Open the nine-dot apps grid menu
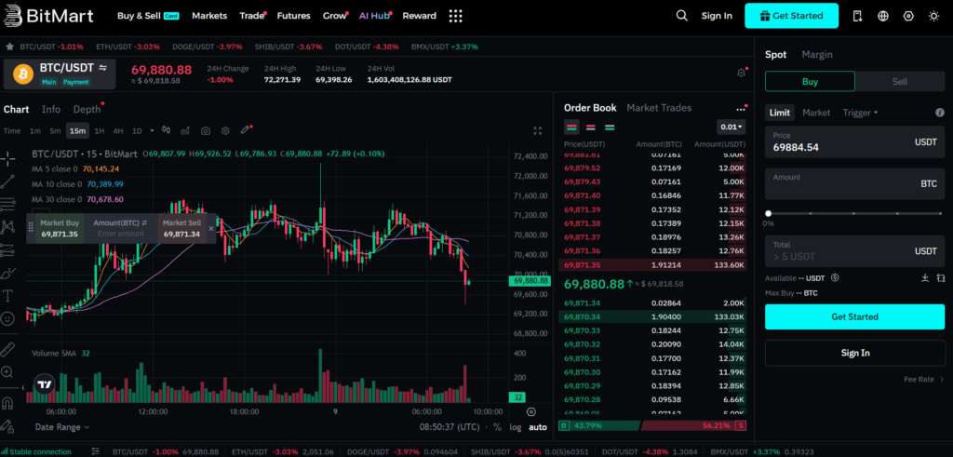Screen dimensions: 953x457 [x=455, y=16]
